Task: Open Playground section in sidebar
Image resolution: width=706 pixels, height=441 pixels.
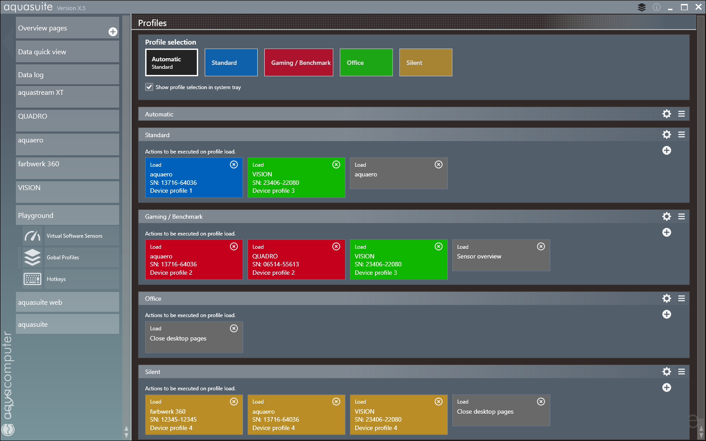Action: [x=68, y=215]
